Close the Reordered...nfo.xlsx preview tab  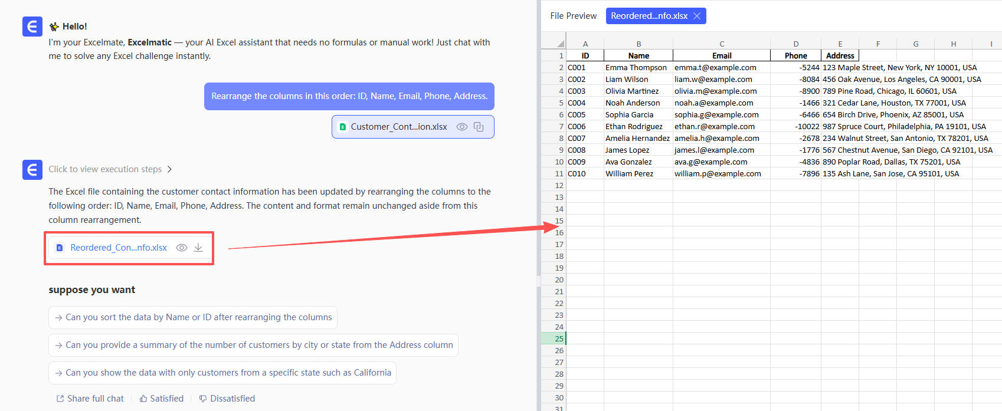(x=697, y=16)
